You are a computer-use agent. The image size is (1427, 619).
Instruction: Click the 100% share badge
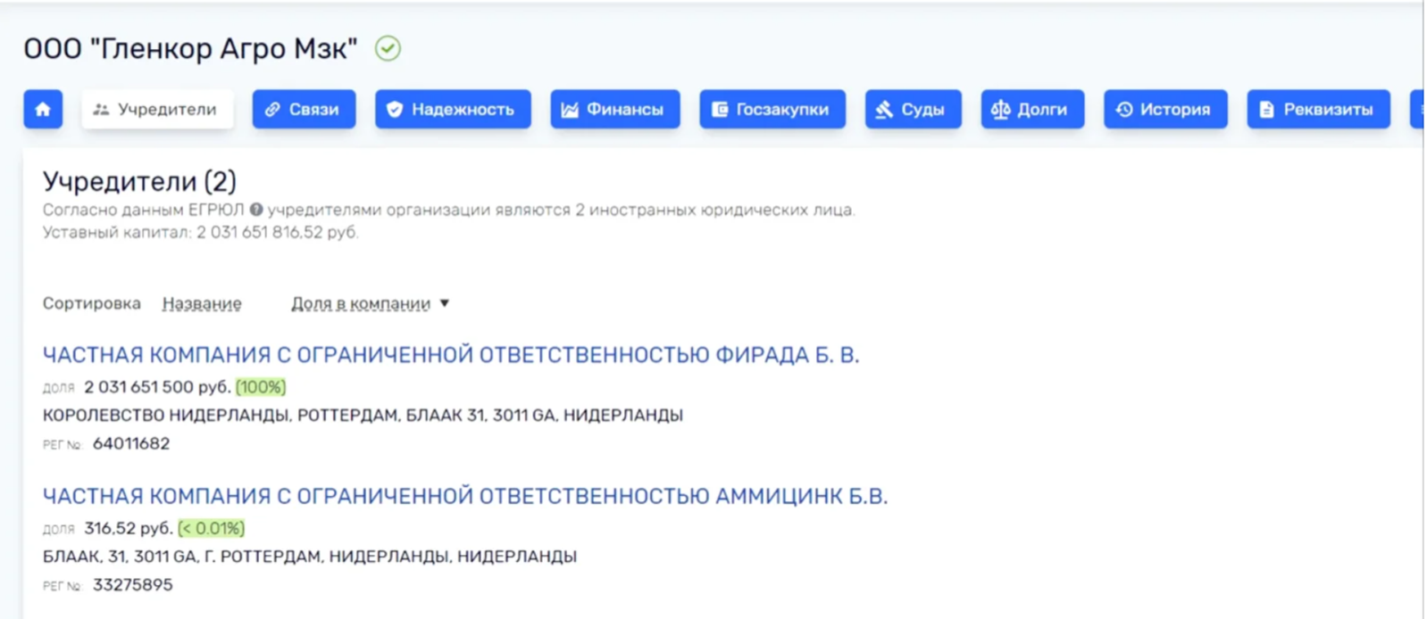pos(261,387)
